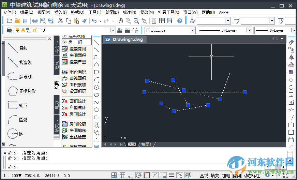Open the 扩展工具(X) menu
The image size is (297, 180).
click(x=168, y=13)
